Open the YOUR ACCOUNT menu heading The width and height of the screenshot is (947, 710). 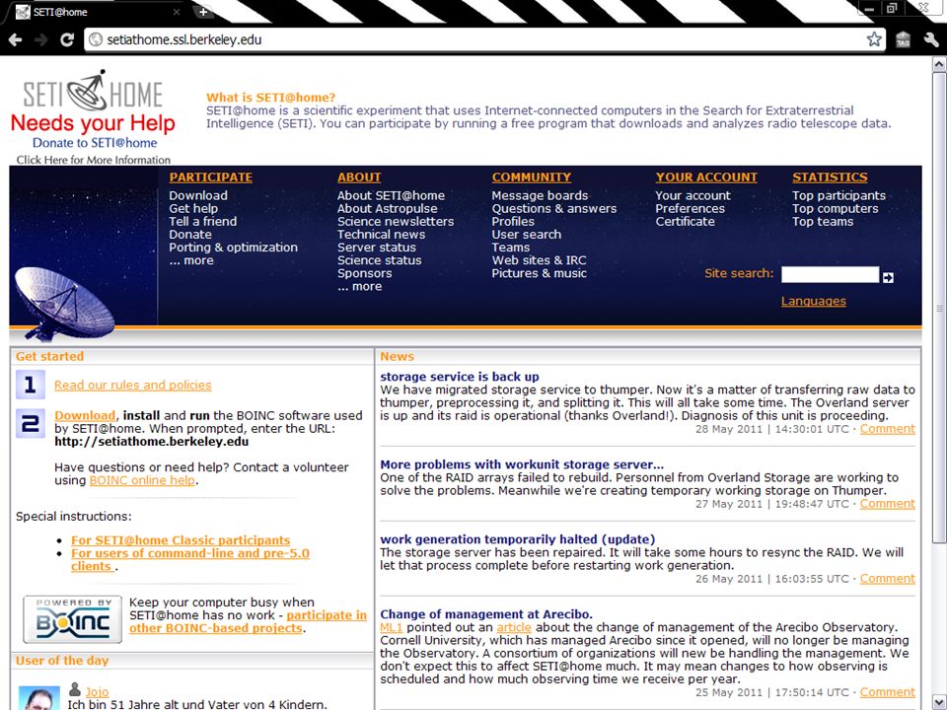(x=706, y=177)
